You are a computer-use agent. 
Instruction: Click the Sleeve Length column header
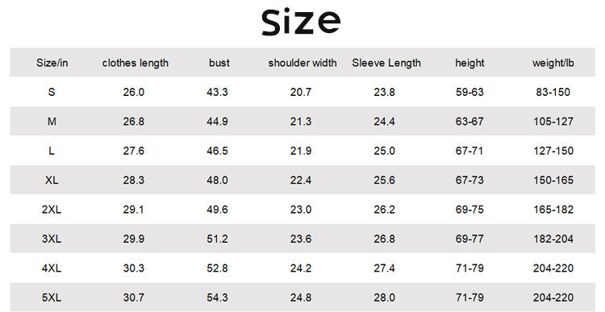[x=386, y=63]
